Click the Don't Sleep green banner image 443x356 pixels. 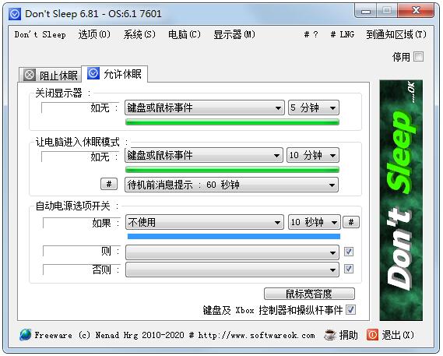(x=401, y=200)
